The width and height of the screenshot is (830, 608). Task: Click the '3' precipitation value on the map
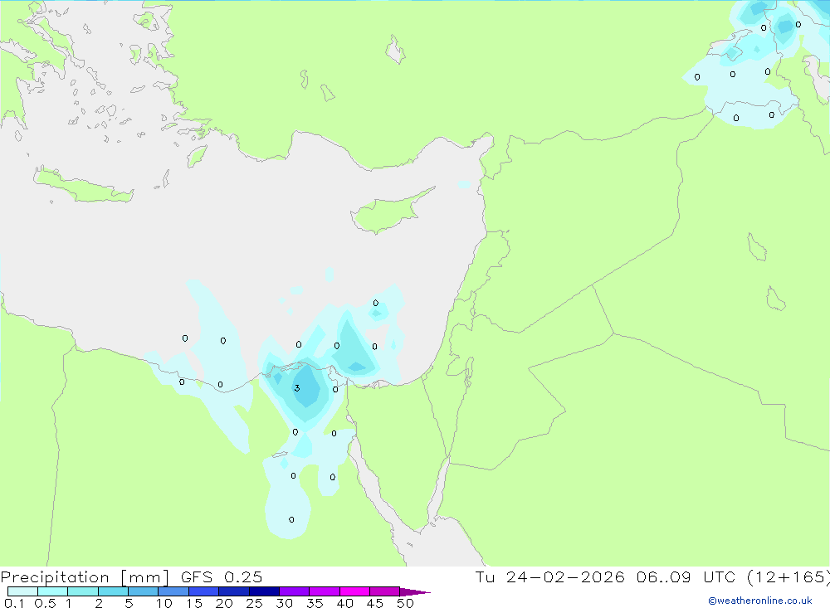point(297,388)
